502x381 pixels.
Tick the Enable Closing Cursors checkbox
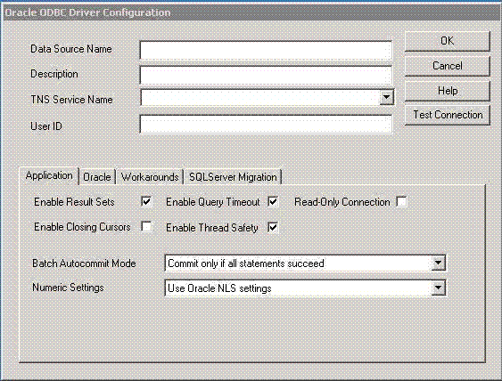coord(146,227)
